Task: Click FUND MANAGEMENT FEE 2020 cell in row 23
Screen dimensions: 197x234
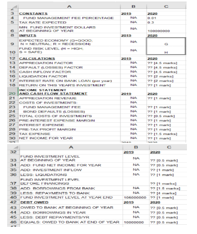Action: (166, 107)
